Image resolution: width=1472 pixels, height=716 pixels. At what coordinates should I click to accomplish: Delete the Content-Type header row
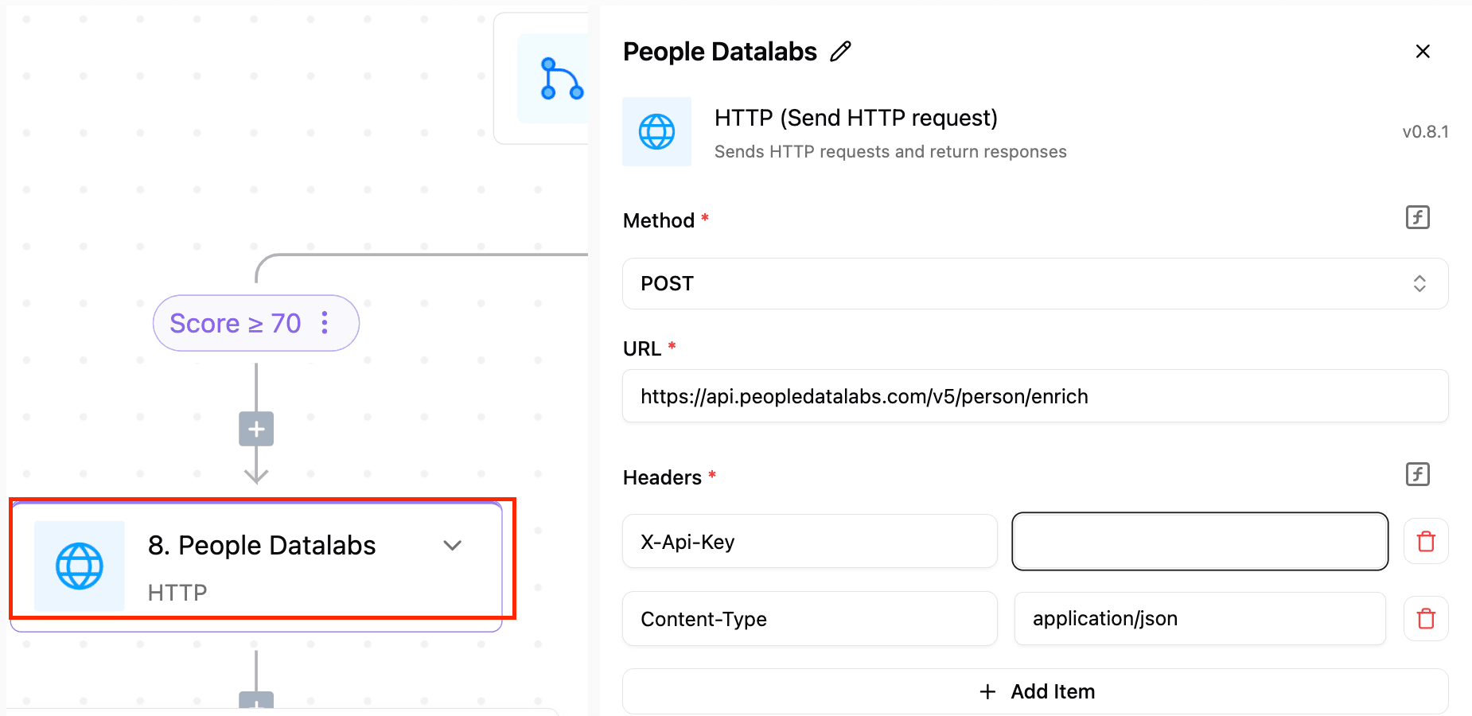[1426, 619]
